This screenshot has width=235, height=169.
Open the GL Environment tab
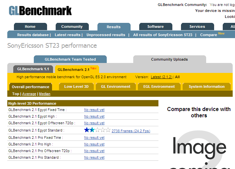116,86
